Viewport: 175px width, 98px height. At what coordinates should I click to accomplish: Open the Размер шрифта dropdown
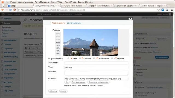pos(31,52)
